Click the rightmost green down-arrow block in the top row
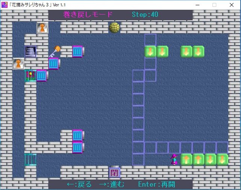 point(198,51)
